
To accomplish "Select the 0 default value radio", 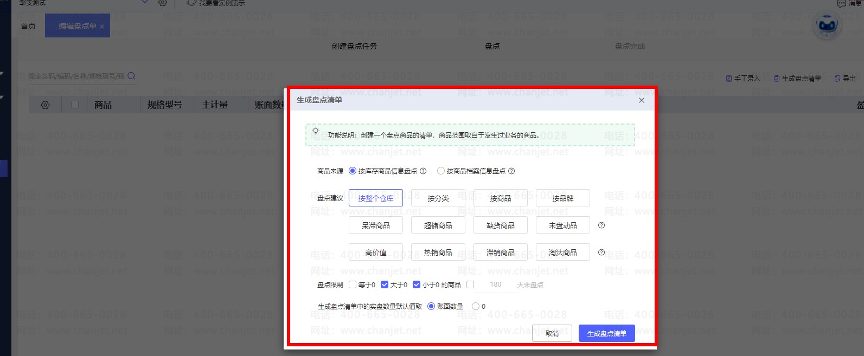I will coord(476,306).
